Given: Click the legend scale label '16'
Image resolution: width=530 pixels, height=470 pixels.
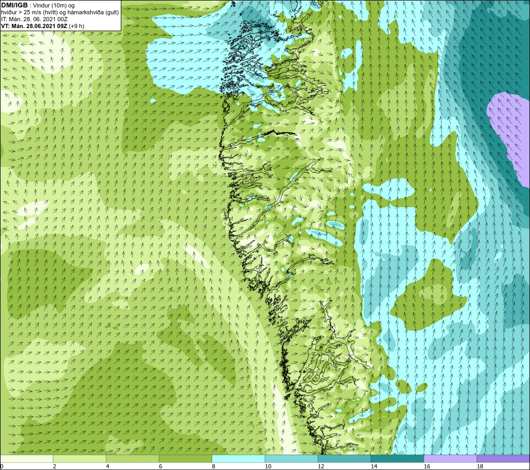Looking at the screenshot, I should pyautogui.click(x=427, y=467).
